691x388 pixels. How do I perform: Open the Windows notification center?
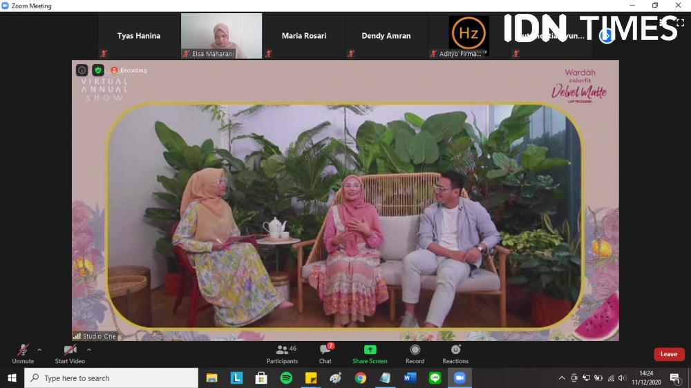pos(676,378)
